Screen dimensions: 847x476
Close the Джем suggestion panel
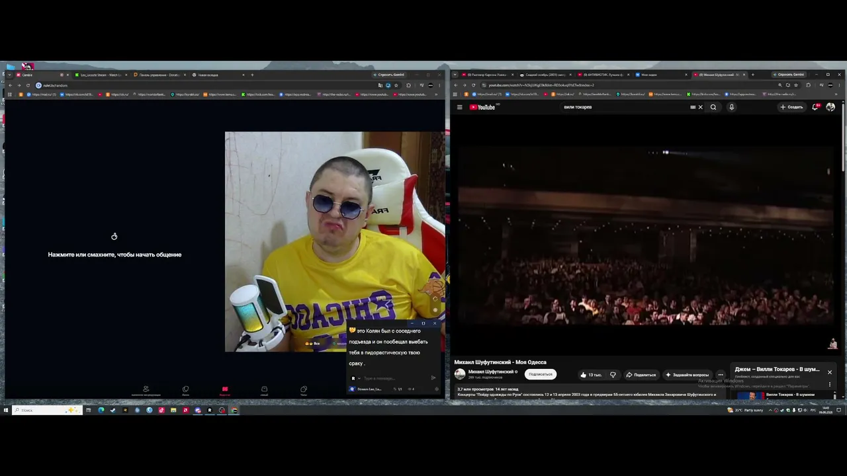click(x=829, y=372)
